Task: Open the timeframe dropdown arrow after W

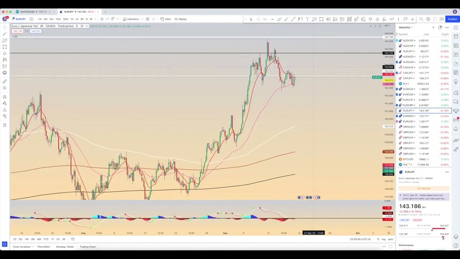Action: click(x=95, y=19)
